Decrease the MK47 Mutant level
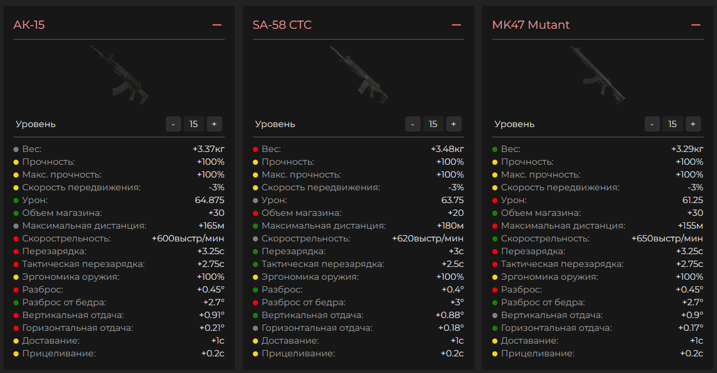Image resolution: width=717 pixels, height=373 pixels. coord(652,124)
